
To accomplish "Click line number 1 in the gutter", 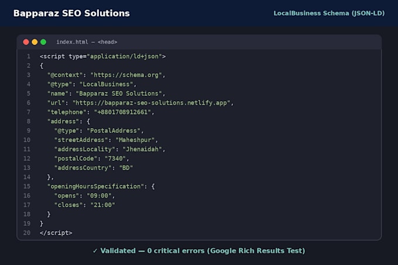I will (29, 56).
